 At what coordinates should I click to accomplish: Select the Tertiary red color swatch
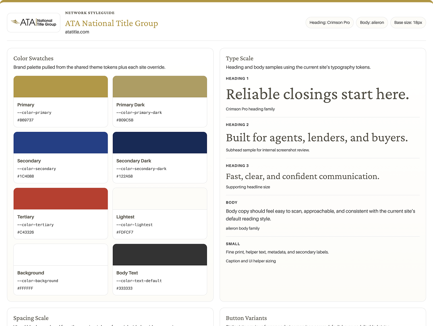pos(60,199)
